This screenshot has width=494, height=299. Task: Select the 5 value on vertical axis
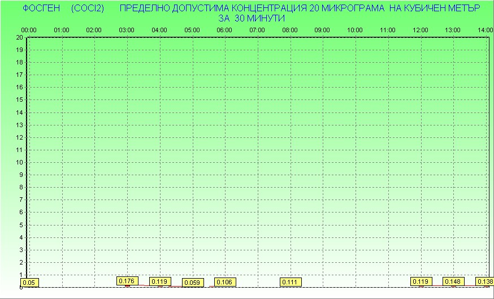(20, 224)
